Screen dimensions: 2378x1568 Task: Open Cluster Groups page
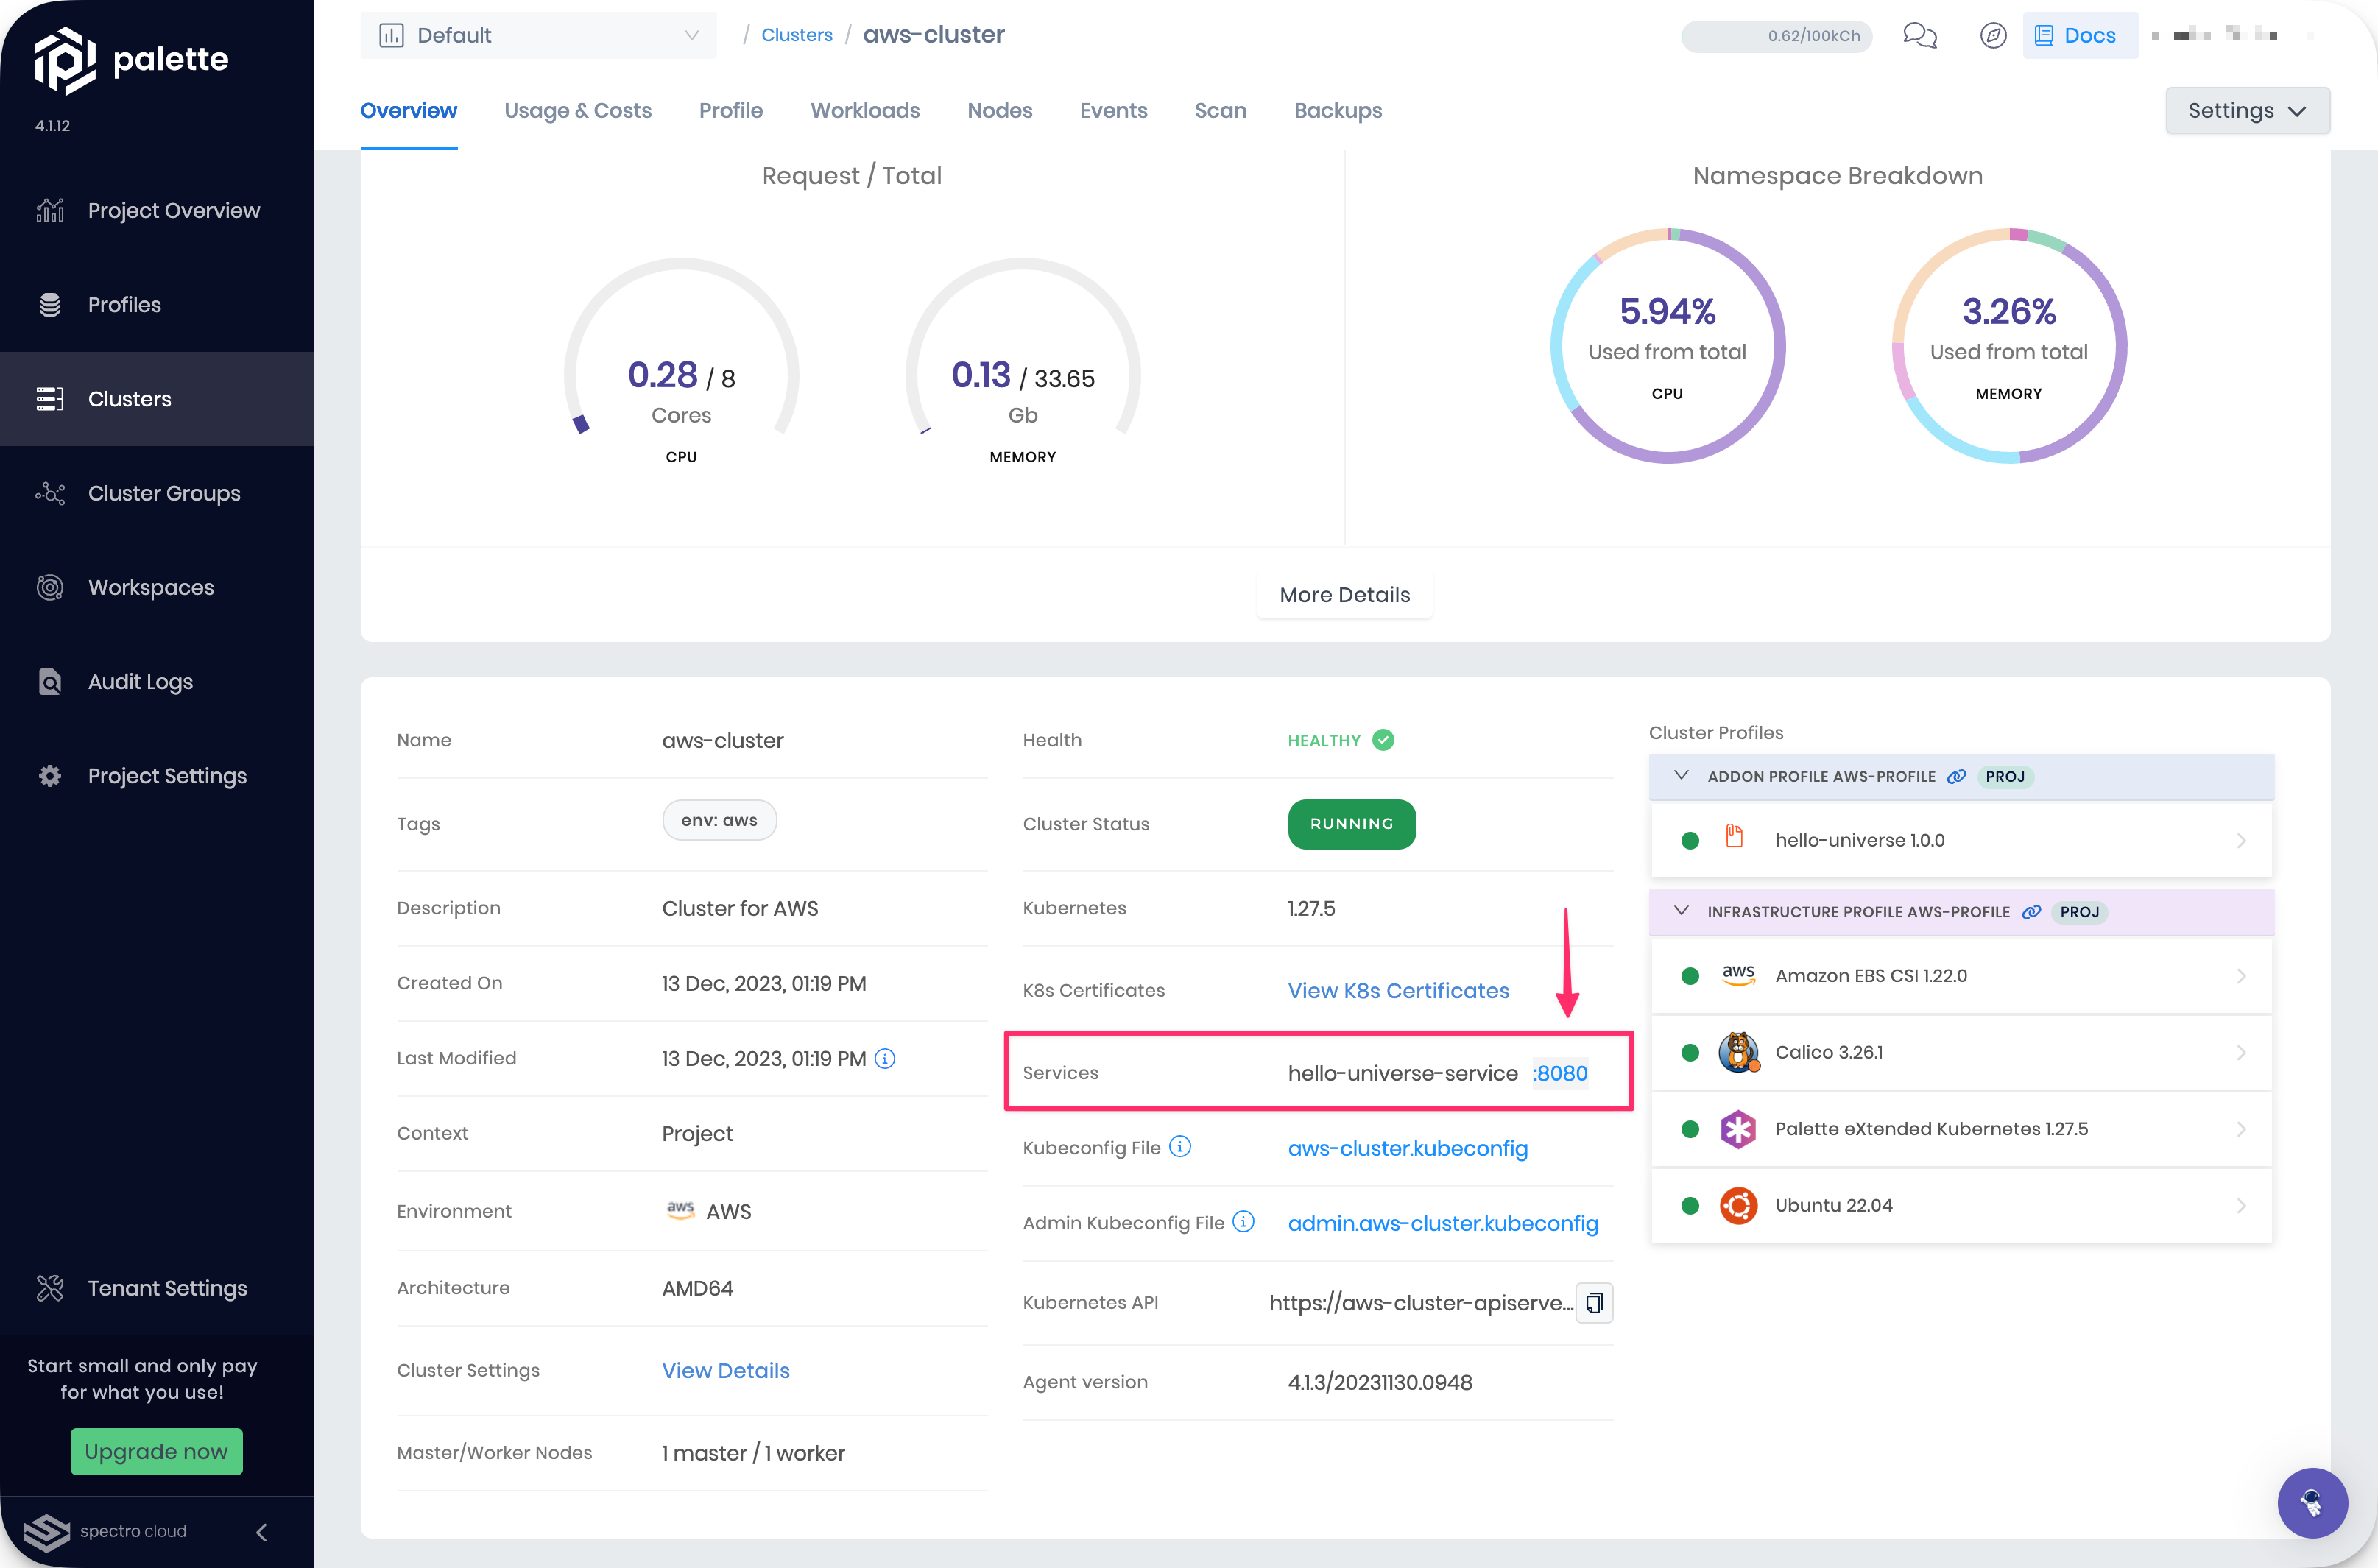[157, 492]
